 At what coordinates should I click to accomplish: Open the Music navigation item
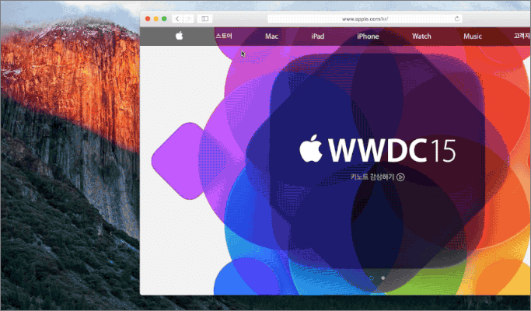pyautogui.click(x=473, y=37)
